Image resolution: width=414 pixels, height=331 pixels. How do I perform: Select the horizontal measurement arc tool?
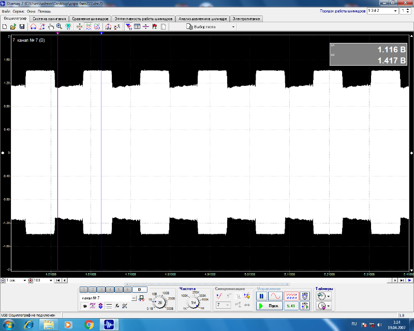coord(33,27)
